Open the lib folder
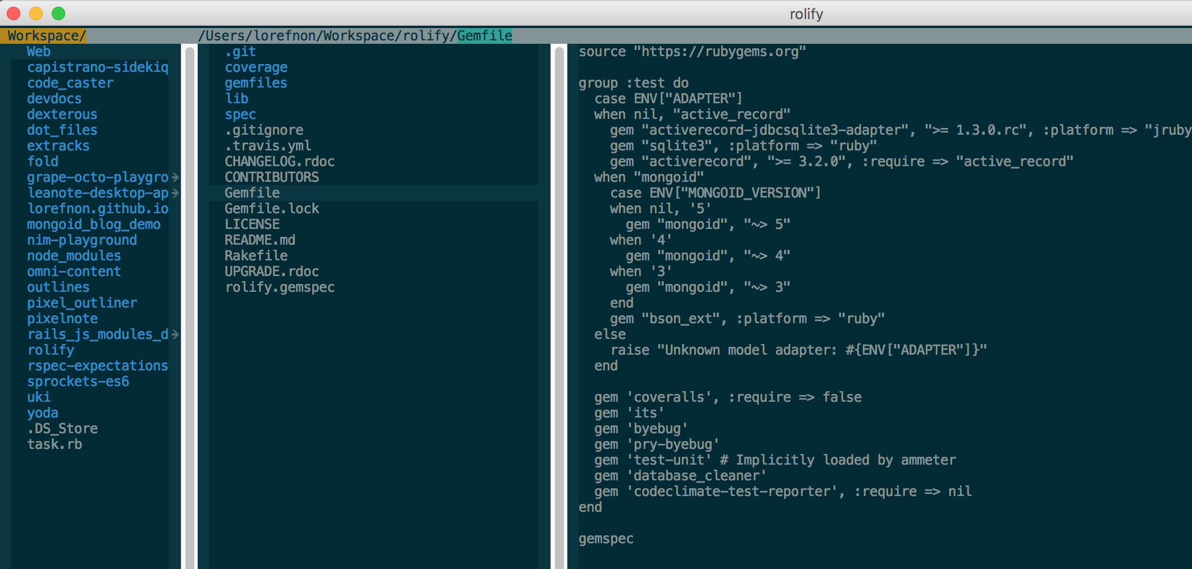 [x=236, y=99]
